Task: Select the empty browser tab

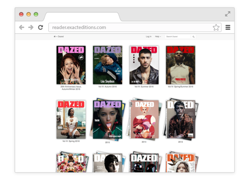Action: click(82, 17)
